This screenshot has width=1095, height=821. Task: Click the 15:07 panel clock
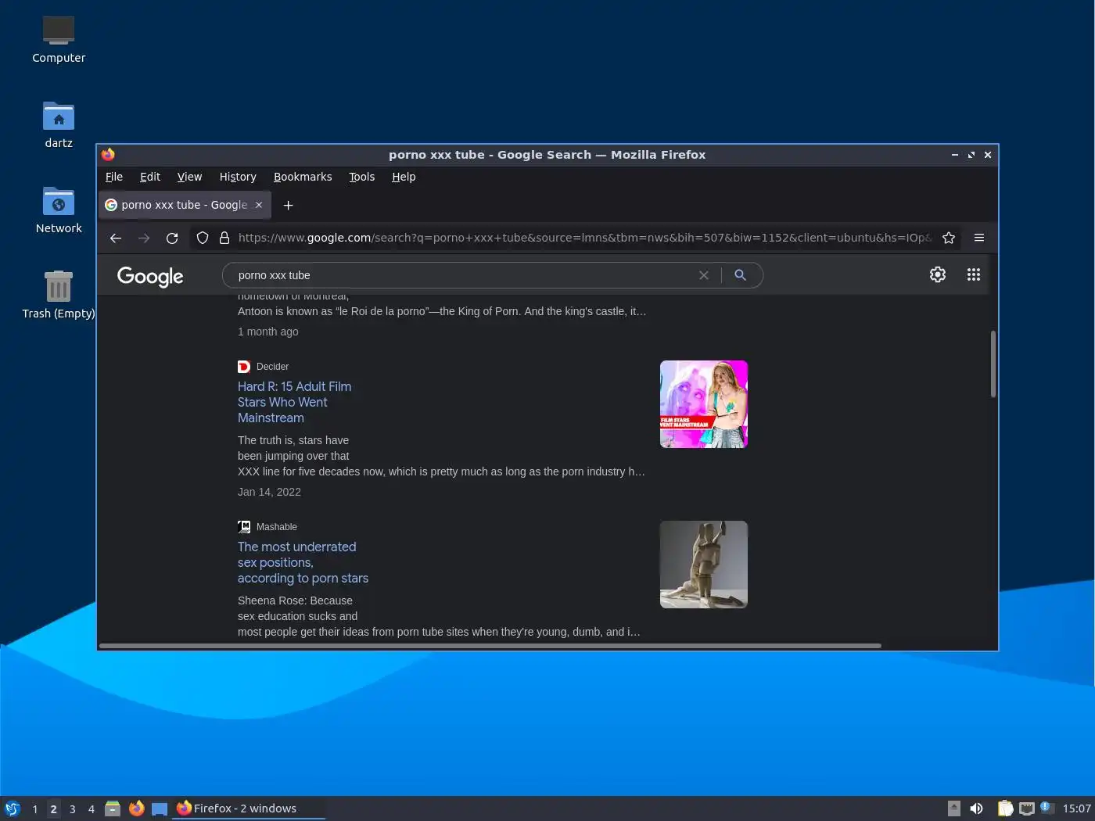pyautogui.click(x=1077, y=808)
